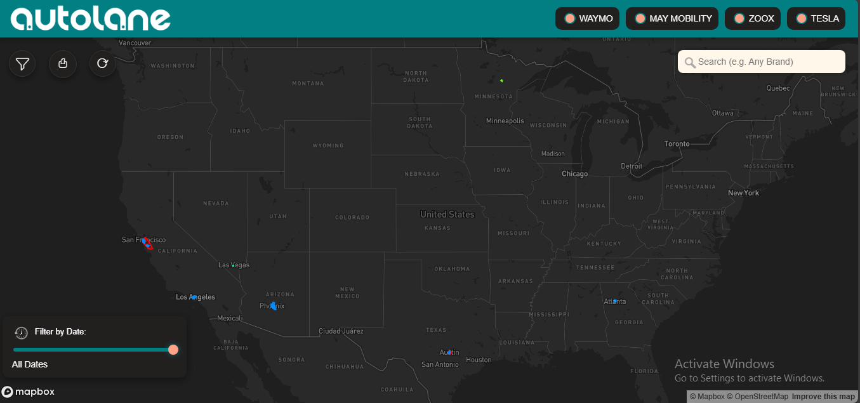Click the share/export icon button
This screenshot has height=403, width=860.
click(x=63, y=63)
